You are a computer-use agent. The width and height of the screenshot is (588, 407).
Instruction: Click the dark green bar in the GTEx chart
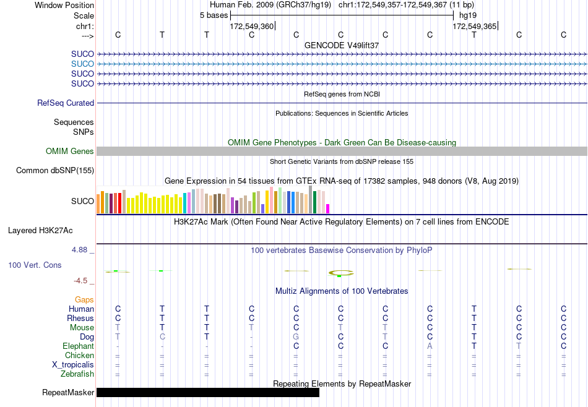click(x=314, y=202)
